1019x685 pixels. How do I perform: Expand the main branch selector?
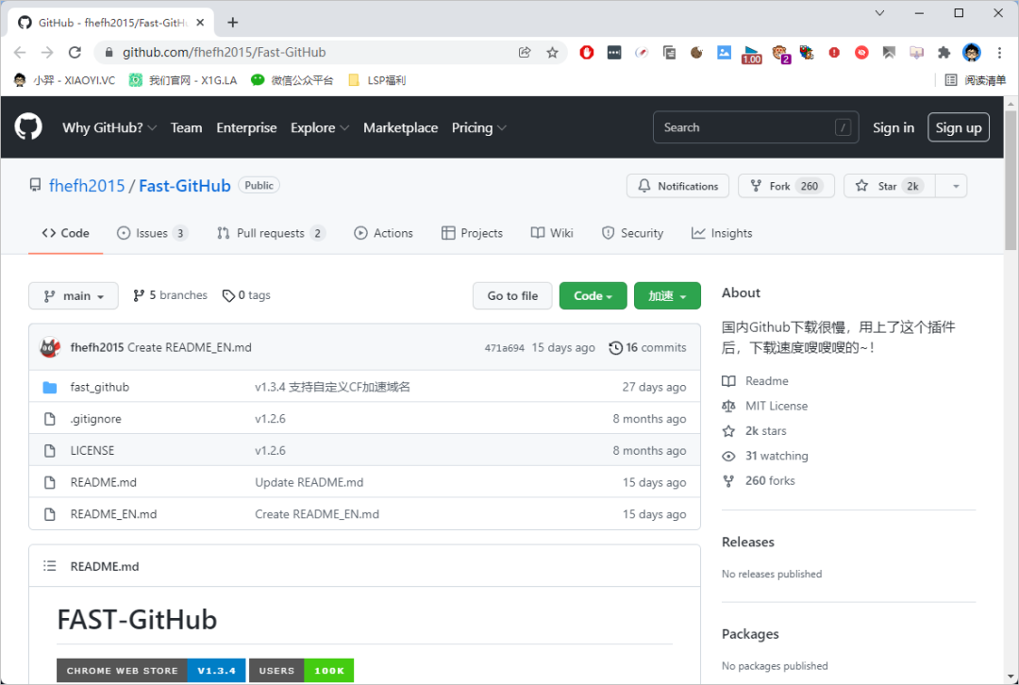coord(74,295)
